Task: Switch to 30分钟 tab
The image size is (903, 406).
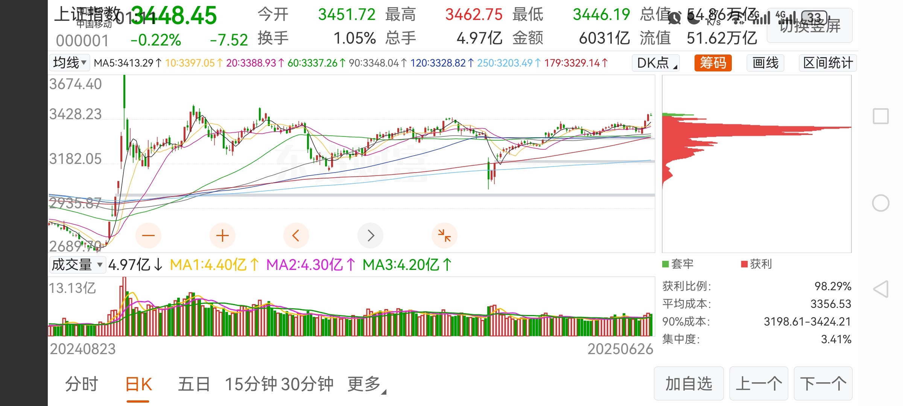Action: [x=307, y=385]
